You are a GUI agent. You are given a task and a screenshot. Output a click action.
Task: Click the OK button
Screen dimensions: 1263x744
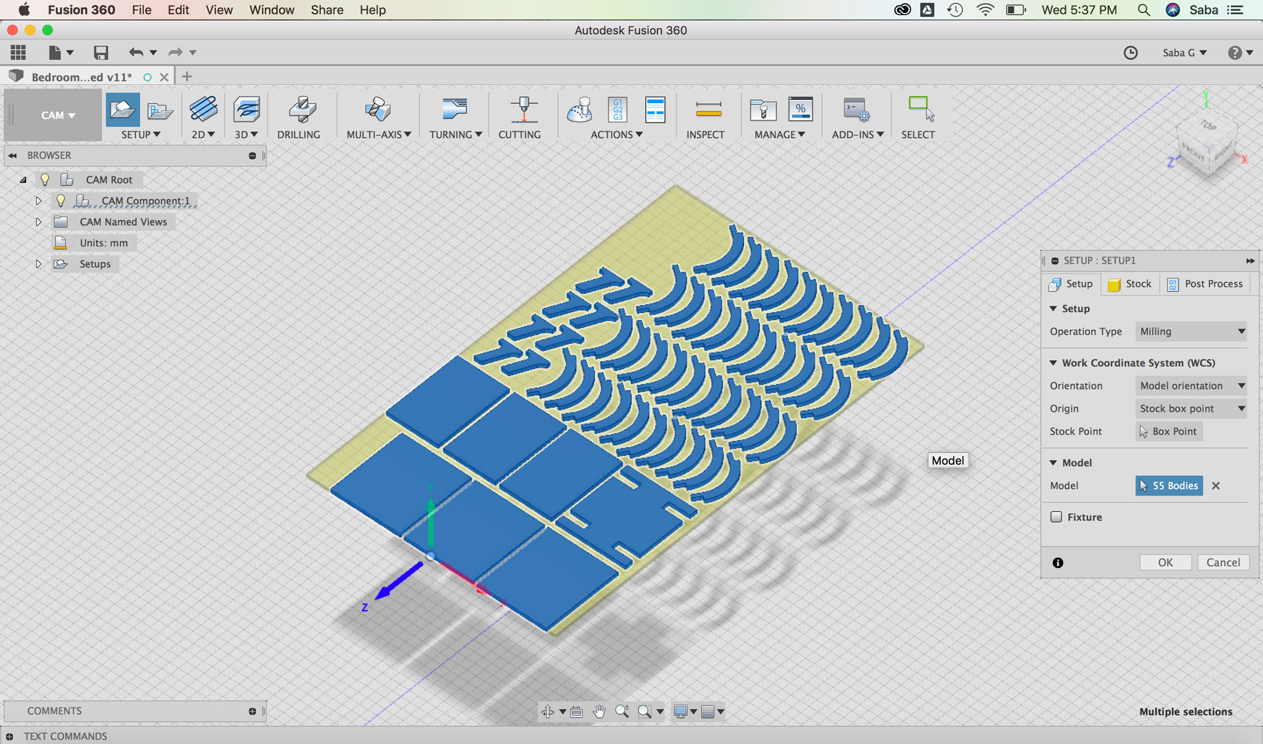[x=1165, y=563]
